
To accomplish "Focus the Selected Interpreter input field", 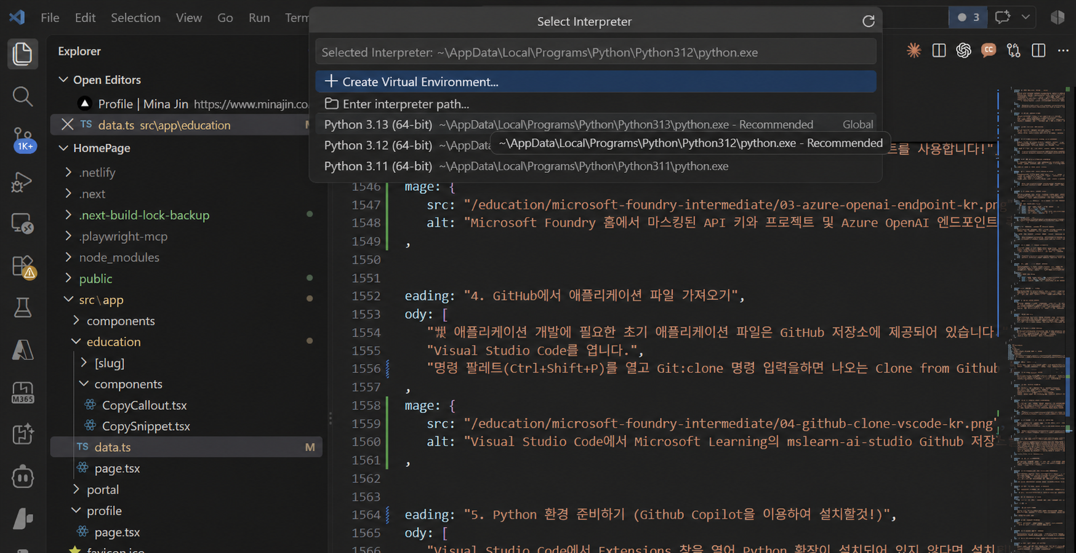I will point(596,52).
